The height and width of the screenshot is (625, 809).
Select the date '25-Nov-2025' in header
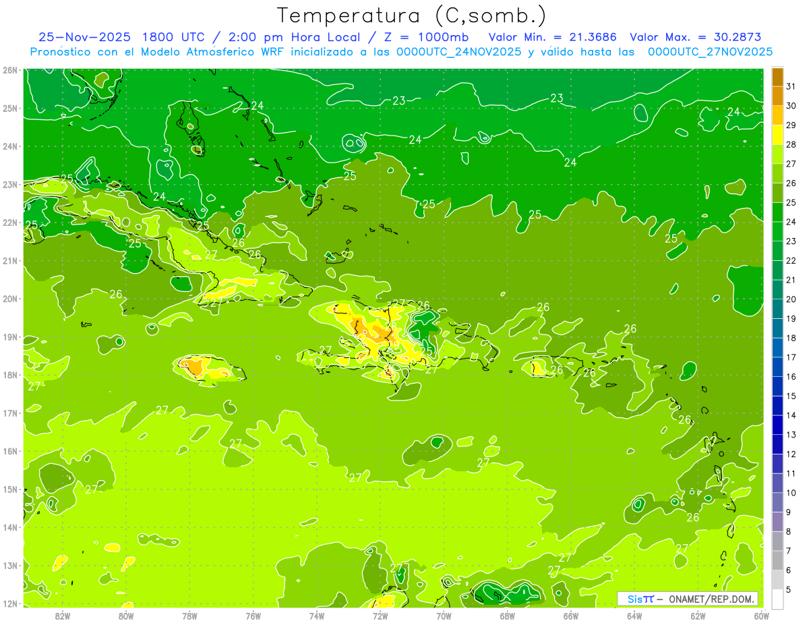tap(84, 37)
